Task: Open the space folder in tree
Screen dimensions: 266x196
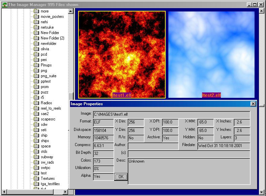Action: 45,146
